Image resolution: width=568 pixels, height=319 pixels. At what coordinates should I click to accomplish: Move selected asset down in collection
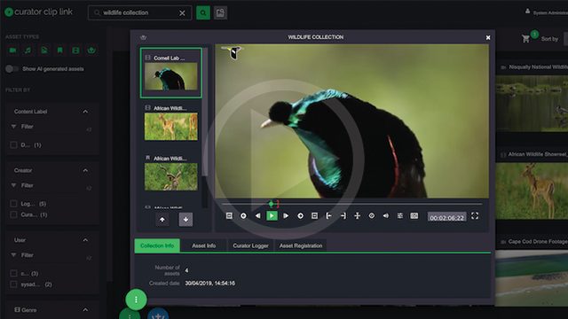185,220
